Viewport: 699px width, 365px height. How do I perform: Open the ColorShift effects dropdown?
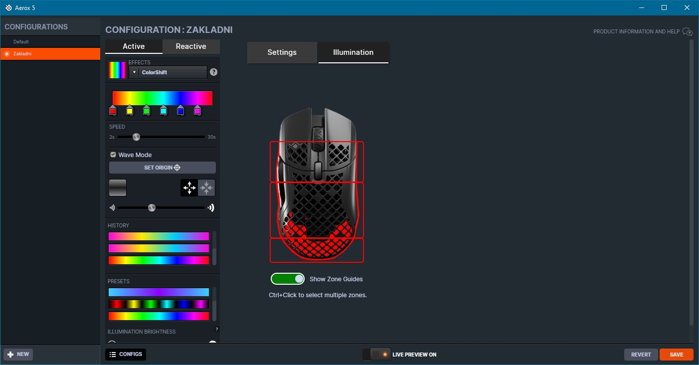(x=168, y=72)
